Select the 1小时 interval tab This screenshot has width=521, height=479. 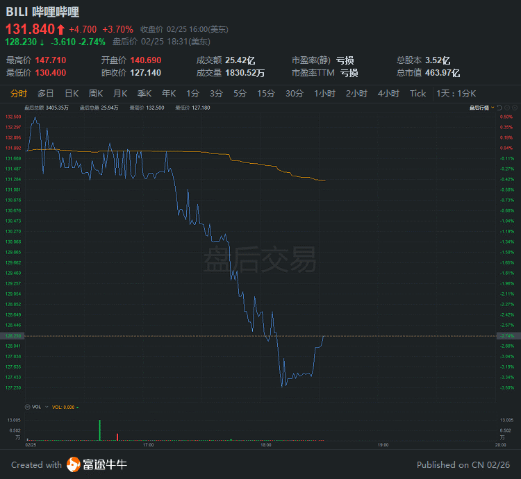tap(324, 94)
